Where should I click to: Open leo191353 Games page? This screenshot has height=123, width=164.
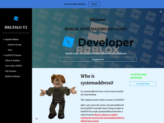pyautogui.click(x=13, y=55)
